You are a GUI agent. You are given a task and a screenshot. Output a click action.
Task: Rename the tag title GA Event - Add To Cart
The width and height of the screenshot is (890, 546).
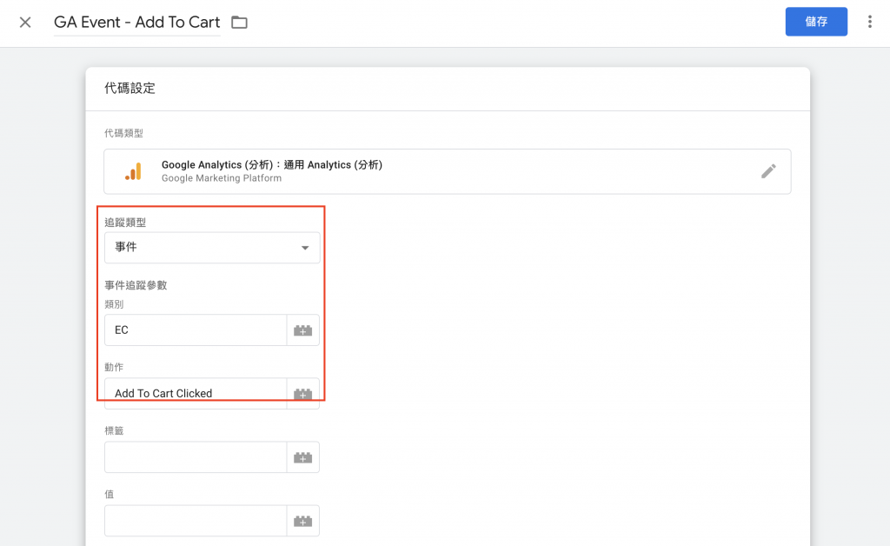(136, 22)
